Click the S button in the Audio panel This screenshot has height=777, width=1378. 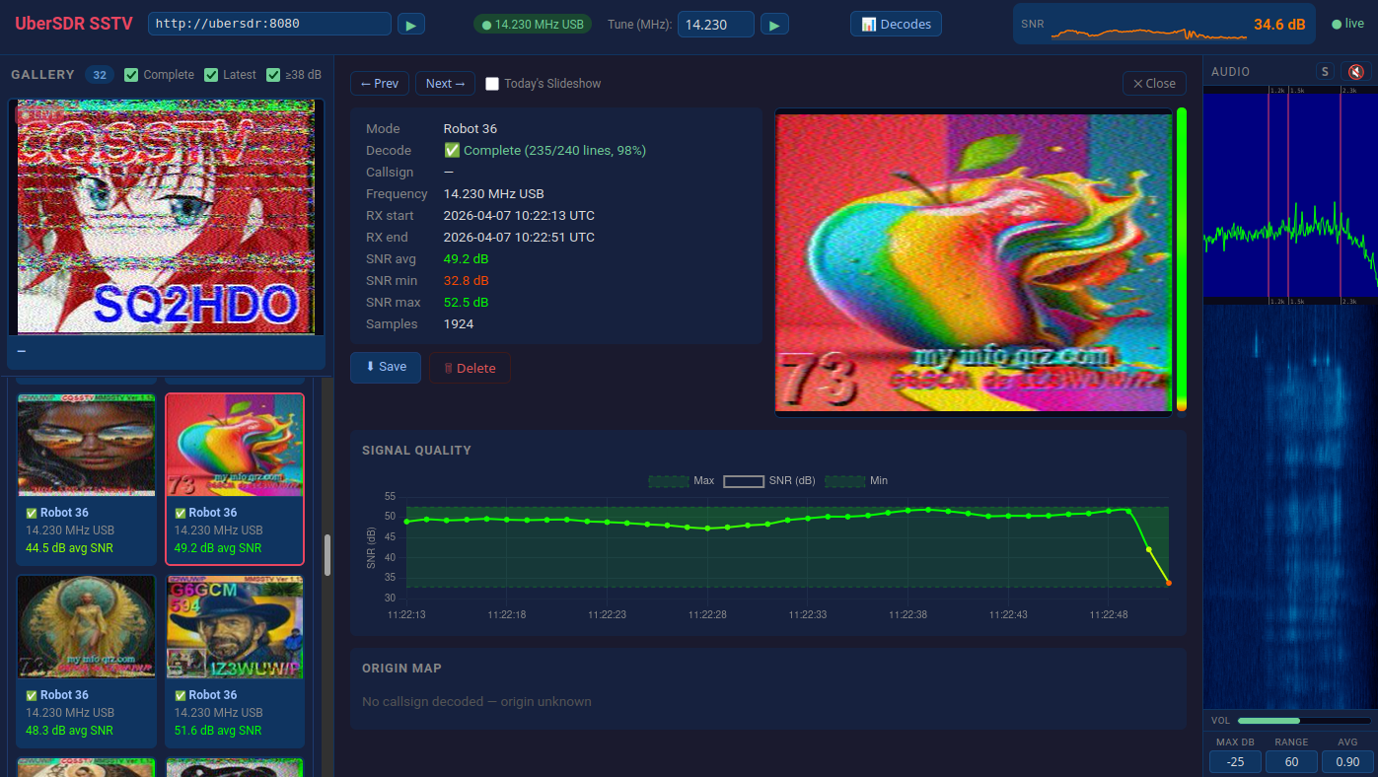[x=1325, y=72]
